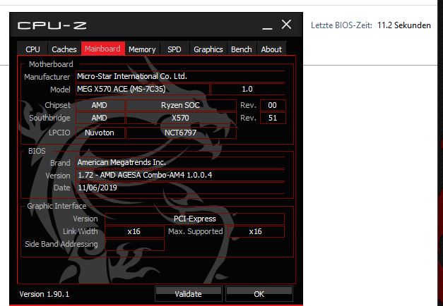The height and width of the screenshot is (306, 443).
Task: Click the NCT6797 LPCIO model field
Action: (181, 133)
